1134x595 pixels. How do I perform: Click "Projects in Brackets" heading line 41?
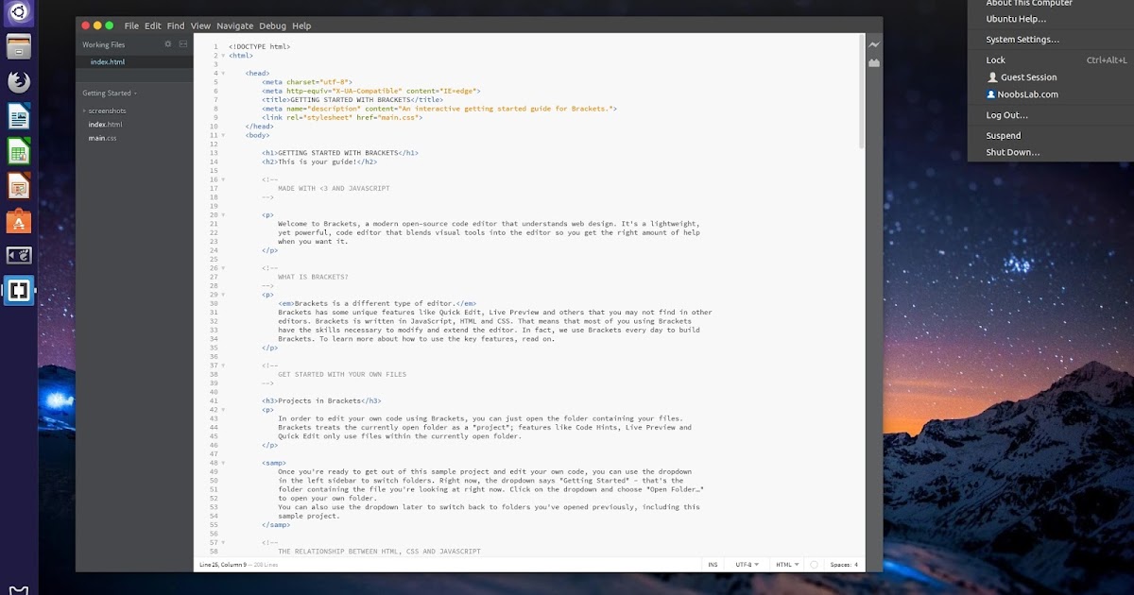pos(318,401)
